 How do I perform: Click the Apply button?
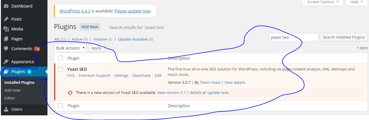tap(96, 48)
